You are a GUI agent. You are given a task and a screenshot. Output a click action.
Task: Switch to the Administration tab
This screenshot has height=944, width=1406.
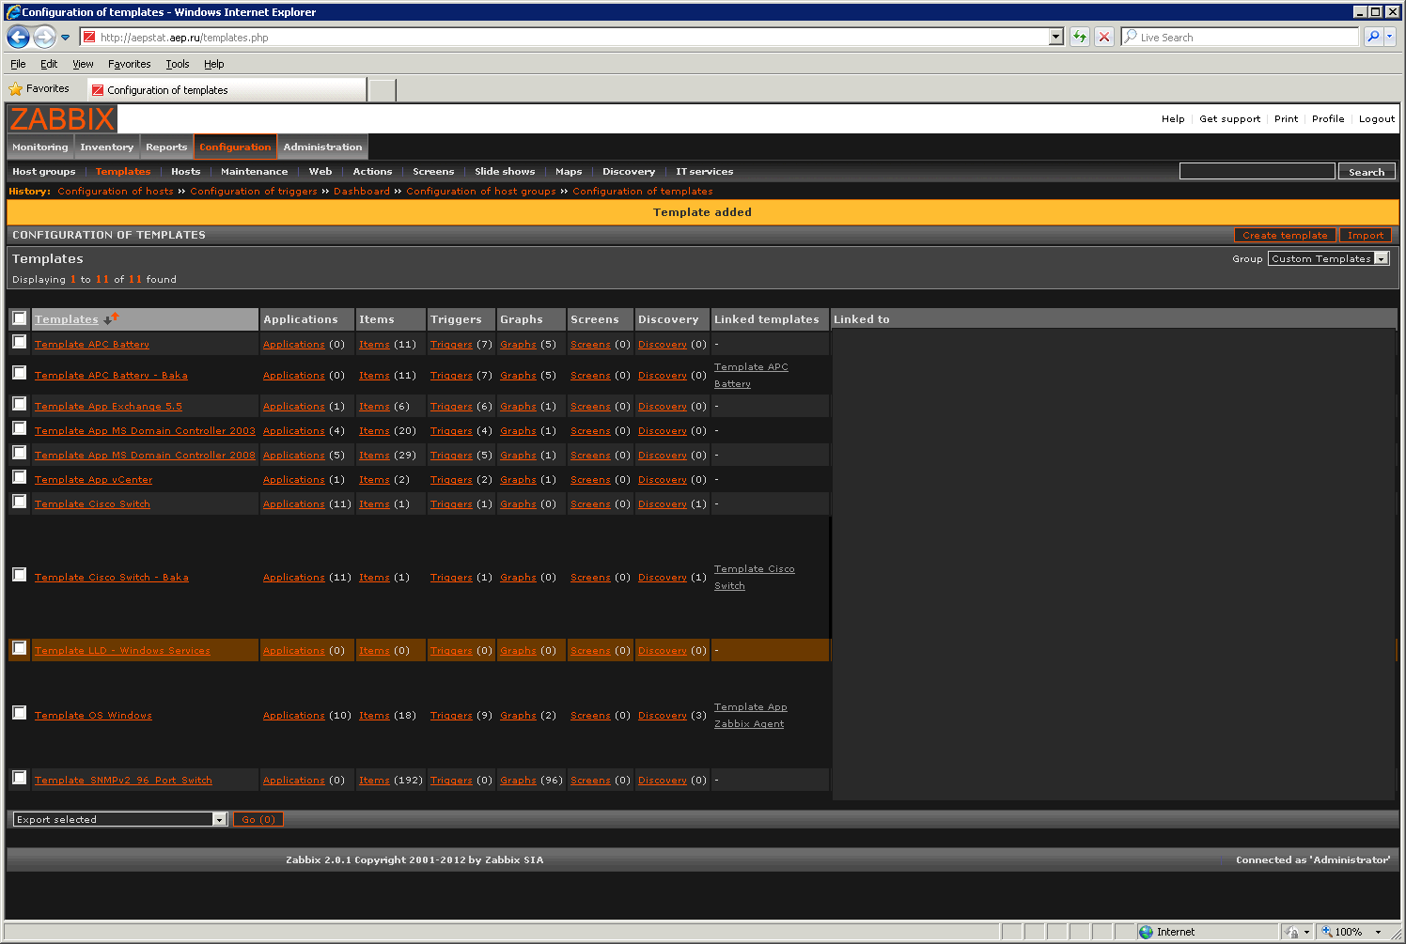point(322,147)
